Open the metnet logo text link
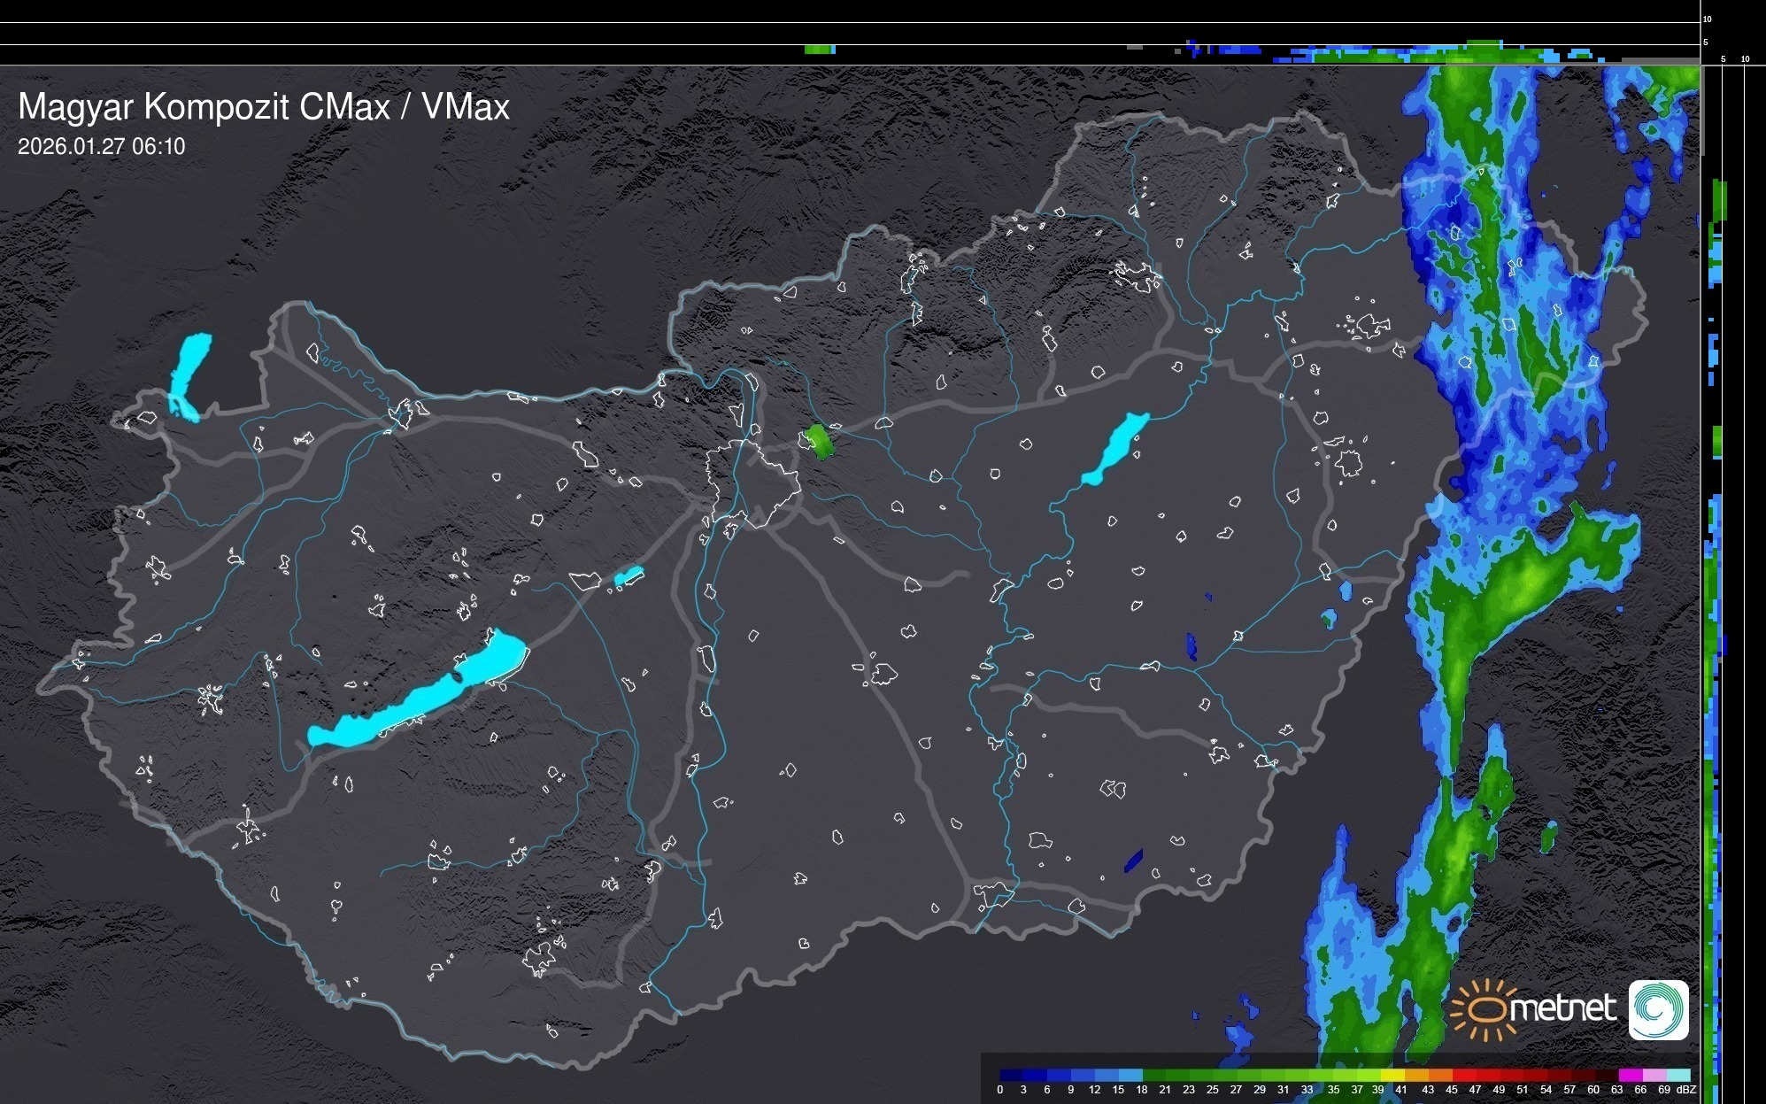 click(x=1563, y=1008)
